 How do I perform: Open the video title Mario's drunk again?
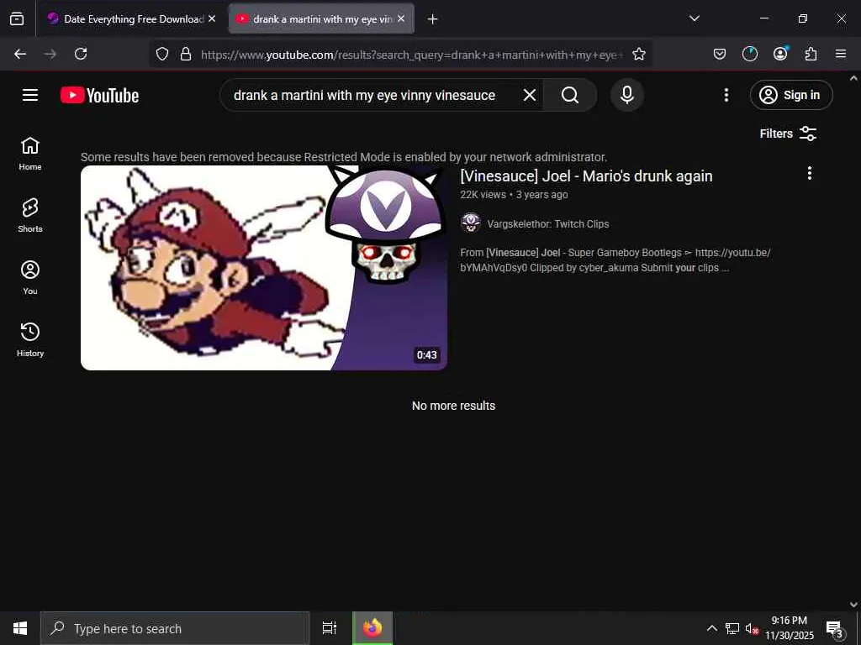click(x=586, y=176)
